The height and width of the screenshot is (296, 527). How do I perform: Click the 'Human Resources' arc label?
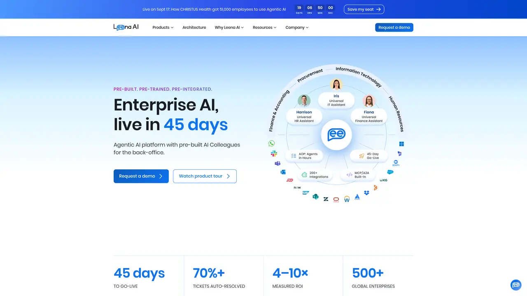(396, 114)
